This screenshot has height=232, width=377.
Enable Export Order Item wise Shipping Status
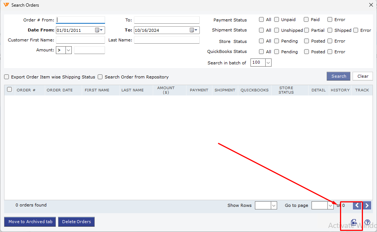coord(7,77)
